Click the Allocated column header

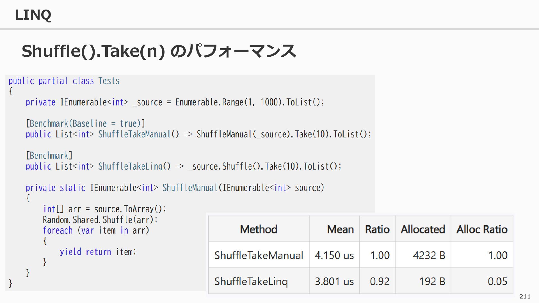[422, 229]
